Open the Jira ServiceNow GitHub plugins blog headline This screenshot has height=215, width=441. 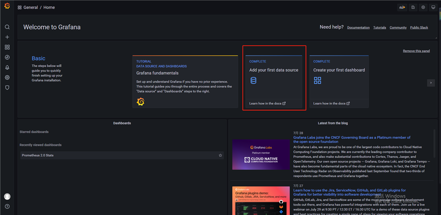[350, 192]
